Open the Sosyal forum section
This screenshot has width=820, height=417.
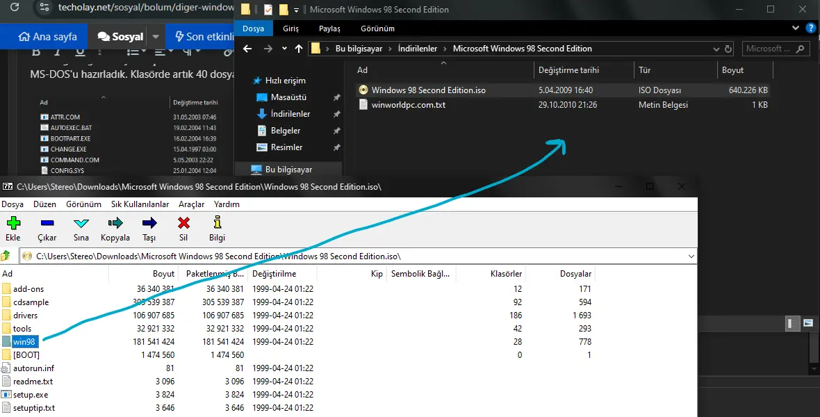120,37
